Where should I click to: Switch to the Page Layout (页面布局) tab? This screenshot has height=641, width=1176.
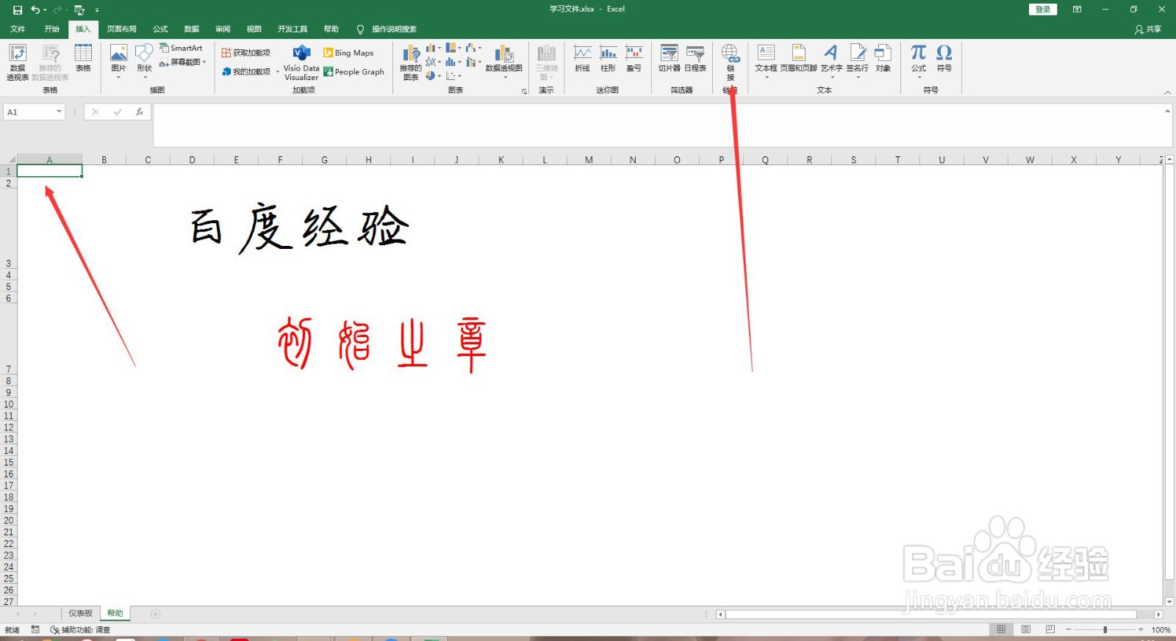point(121,29)
